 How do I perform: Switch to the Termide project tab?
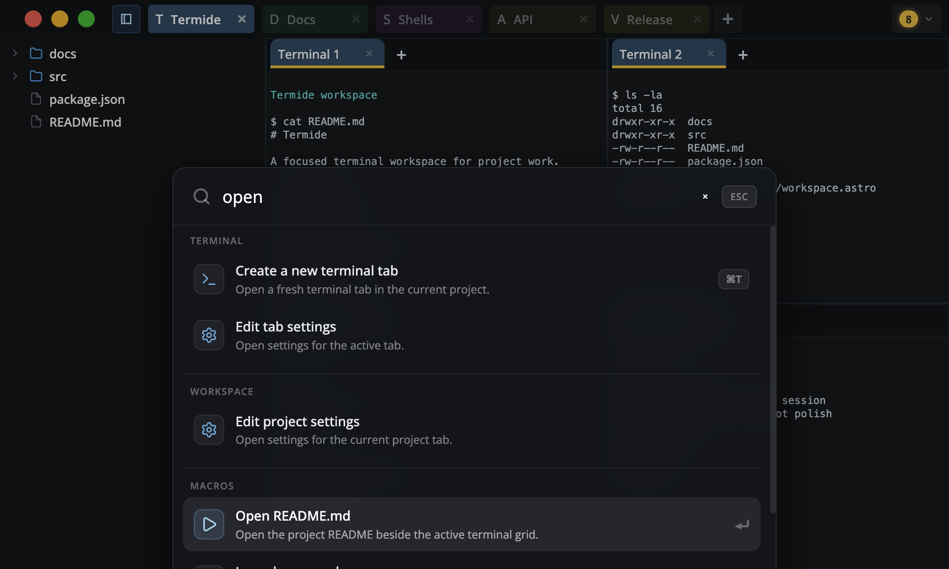201,19
